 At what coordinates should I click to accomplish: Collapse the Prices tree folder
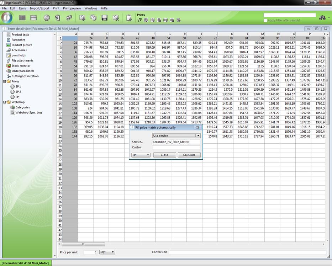5,81
